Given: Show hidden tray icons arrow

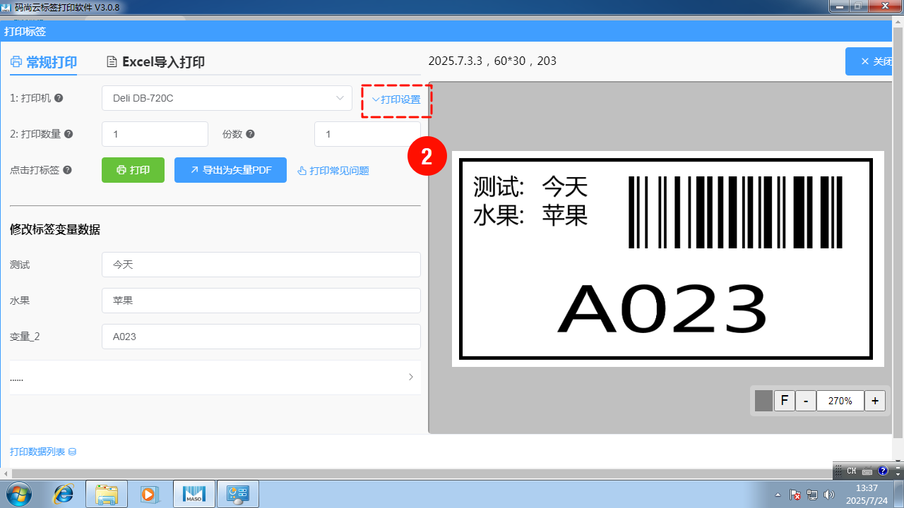Looking at the screenshot, I should 778,495.
